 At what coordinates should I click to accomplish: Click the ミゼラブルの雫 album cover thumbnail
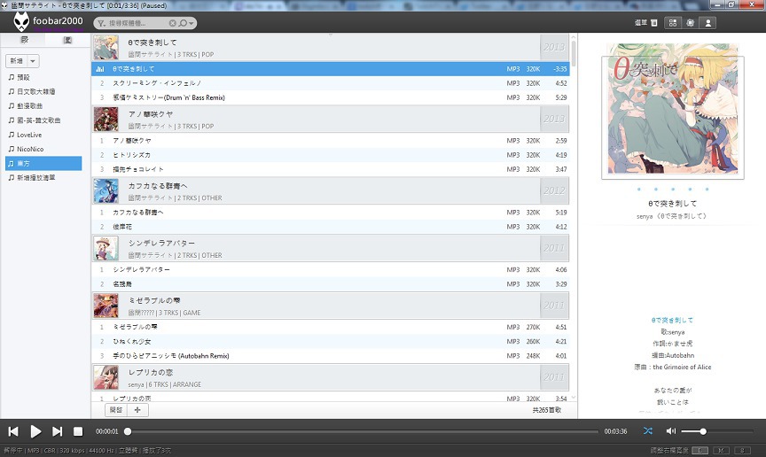[x=106, y=306]
